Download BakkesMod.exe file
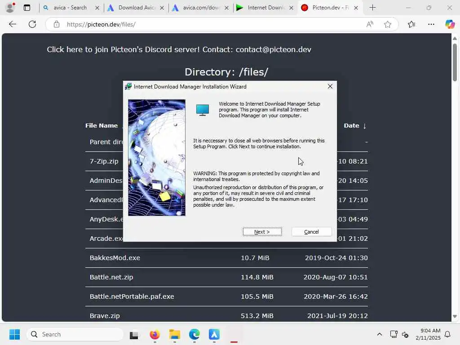Viewport: 460px width, 345px height. tap(115, 258)
